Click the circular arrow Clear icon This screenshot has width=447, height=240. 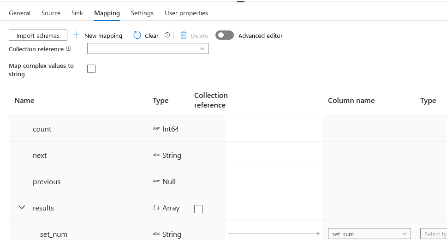pyautogui.click(x=137, y=35)
